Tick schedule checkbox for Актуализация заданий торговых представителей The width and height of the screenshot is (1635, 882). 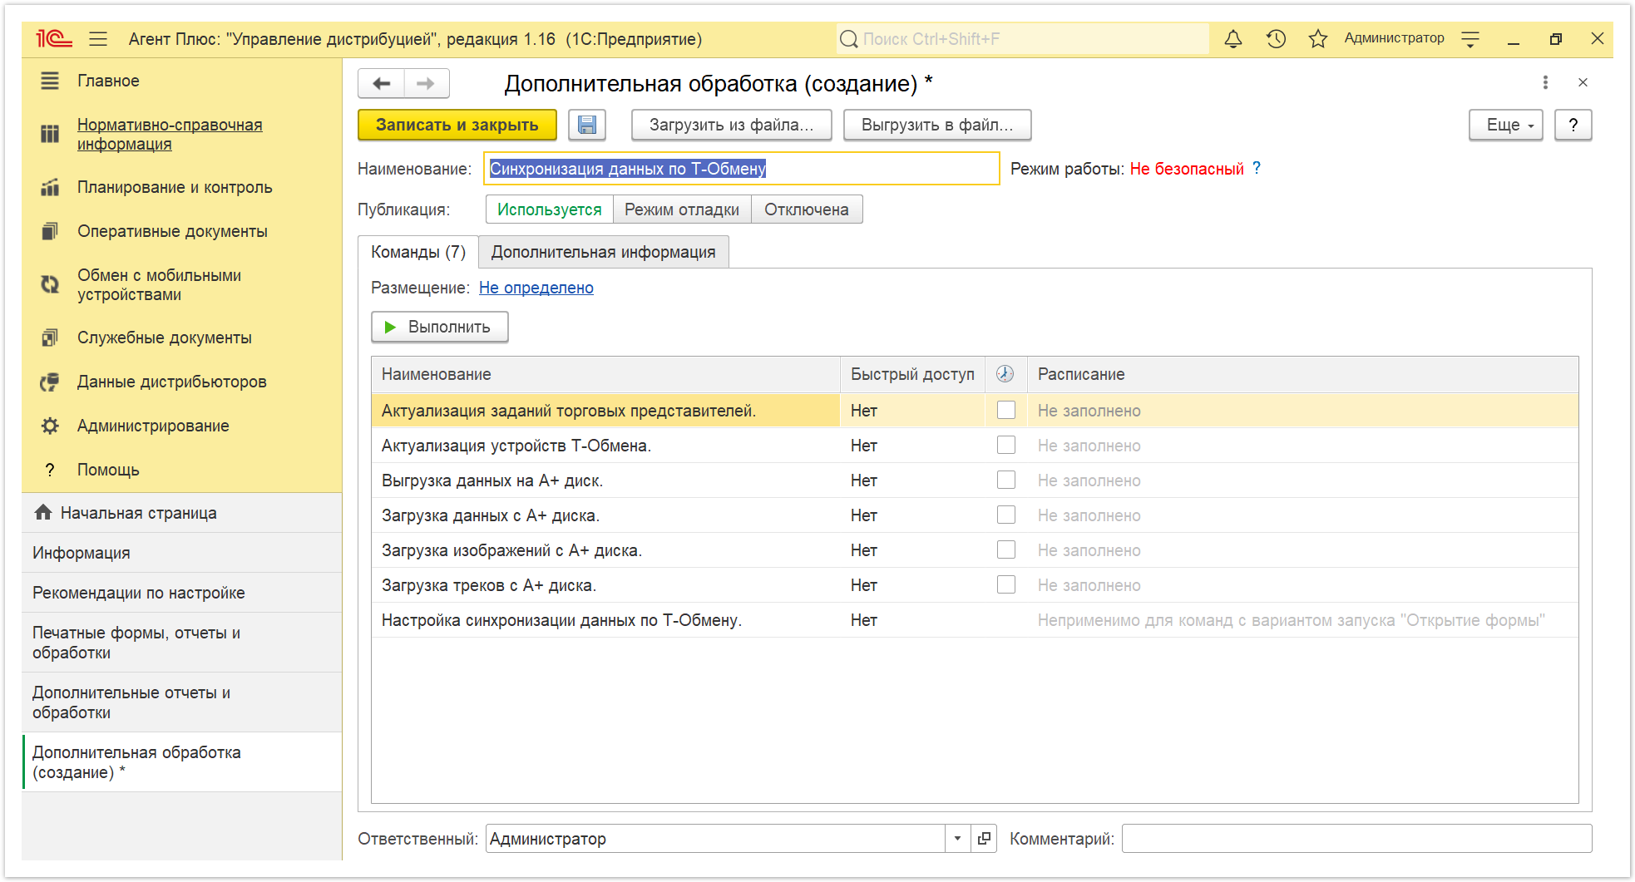pos(1006,410)
